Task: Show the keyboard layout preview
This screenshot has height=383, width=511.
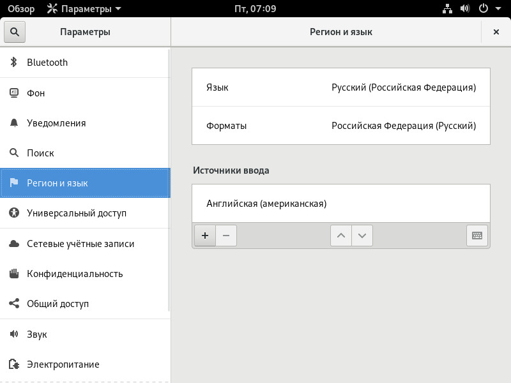Action: 477,236
